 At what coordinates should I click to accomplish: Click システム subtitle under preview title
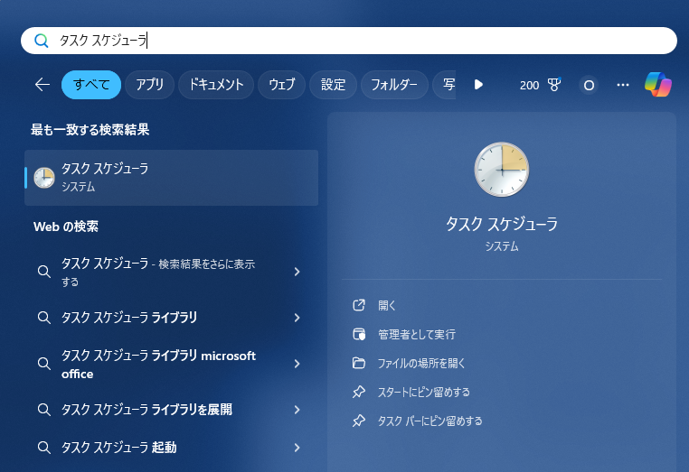(x=502, y=246)
